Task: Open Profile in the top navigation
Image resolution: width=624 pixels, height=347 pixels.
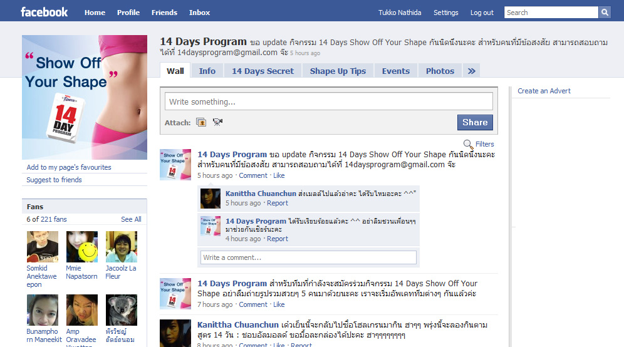Action: pyautogui.click(x=128, y=13)
